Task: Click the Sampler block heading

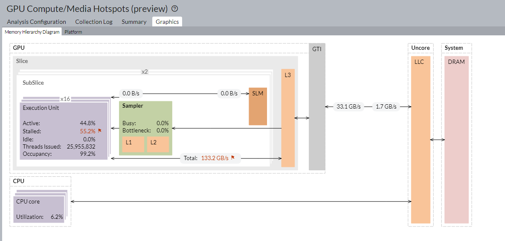Action: pyautogui.click(x=133, y=106)
